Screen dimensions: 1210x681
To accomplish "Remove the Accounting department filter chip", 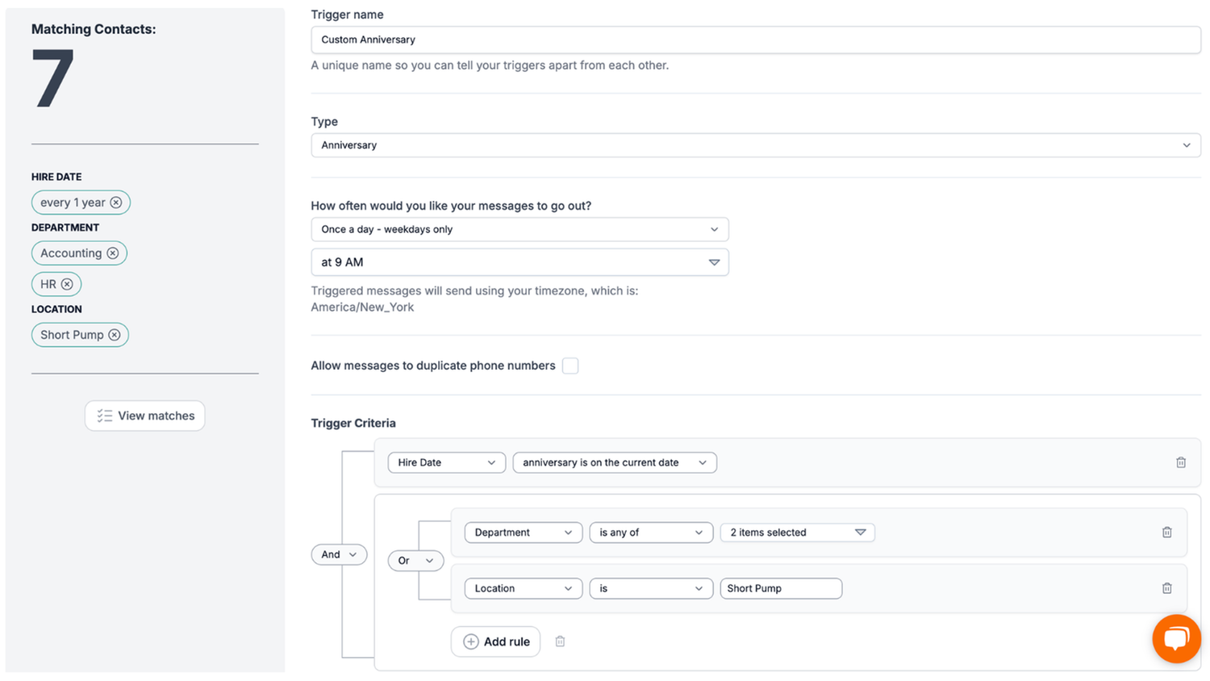I will point(113,253).
